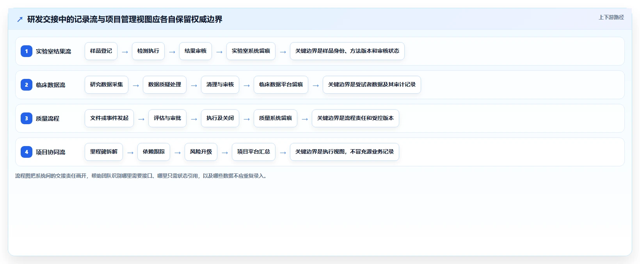This screenshot has width=640, height=264.
Task: Select the 实验室系统留痕 step box
Action: [x=251, y=51]
